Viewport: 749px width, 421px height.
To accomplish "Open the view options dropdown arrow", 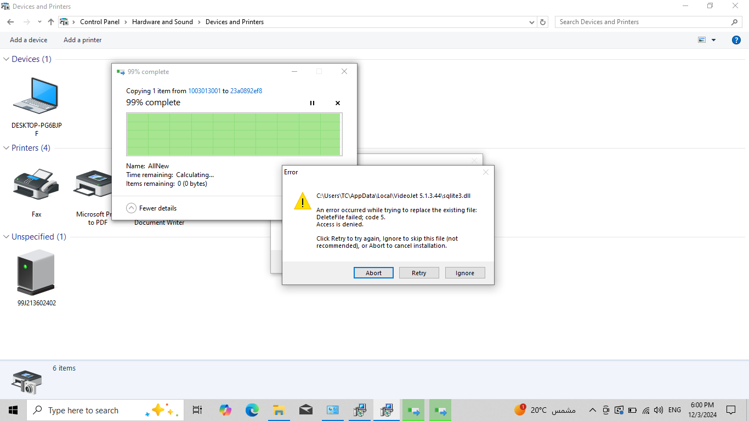I will pyautogui.click(x=713, y=40).
